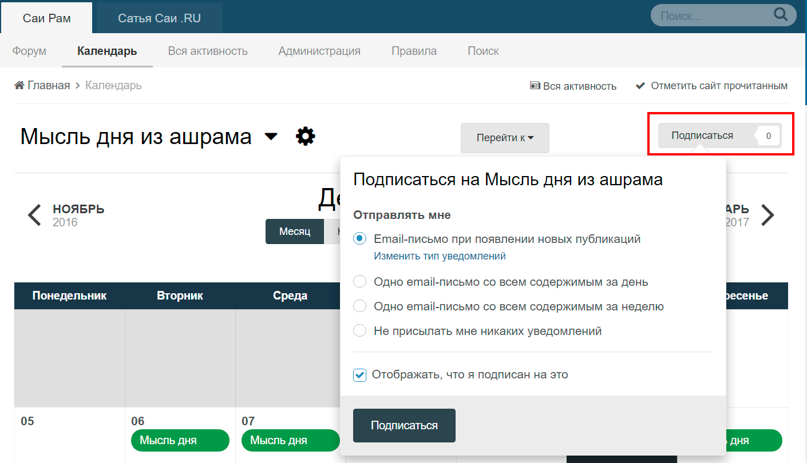Open the Форум menu item

point(29,51)
